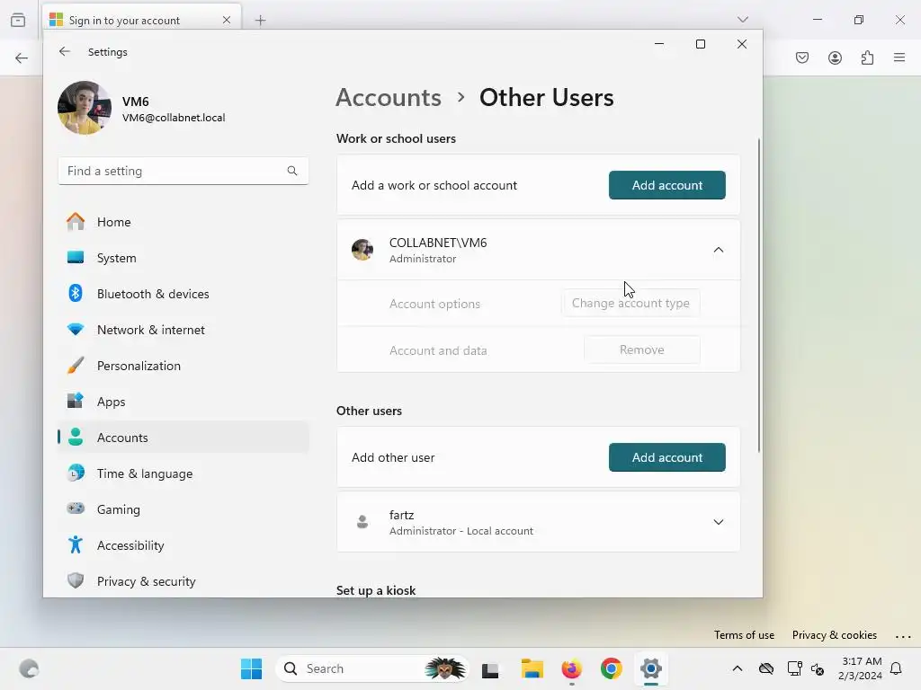This screenshot has width=921, height=690.
Task: Click the taskbar Search box
Action: pos(371,668)
